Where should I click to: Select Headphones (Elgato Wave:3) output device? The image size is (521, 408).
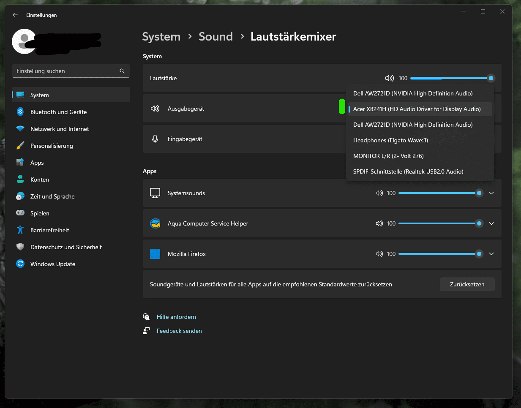click(390, 140)
